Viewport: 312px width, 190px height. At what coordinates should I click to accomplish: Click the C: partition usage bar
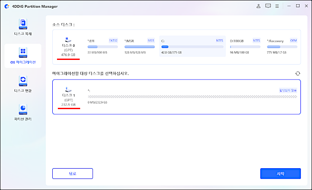tap(192, 47)
